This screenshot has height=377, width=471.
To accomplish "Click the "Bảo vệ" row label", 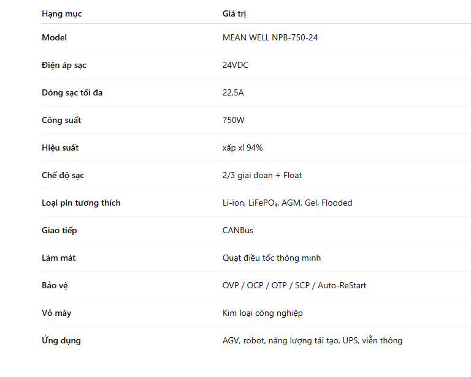I will 55,285.
